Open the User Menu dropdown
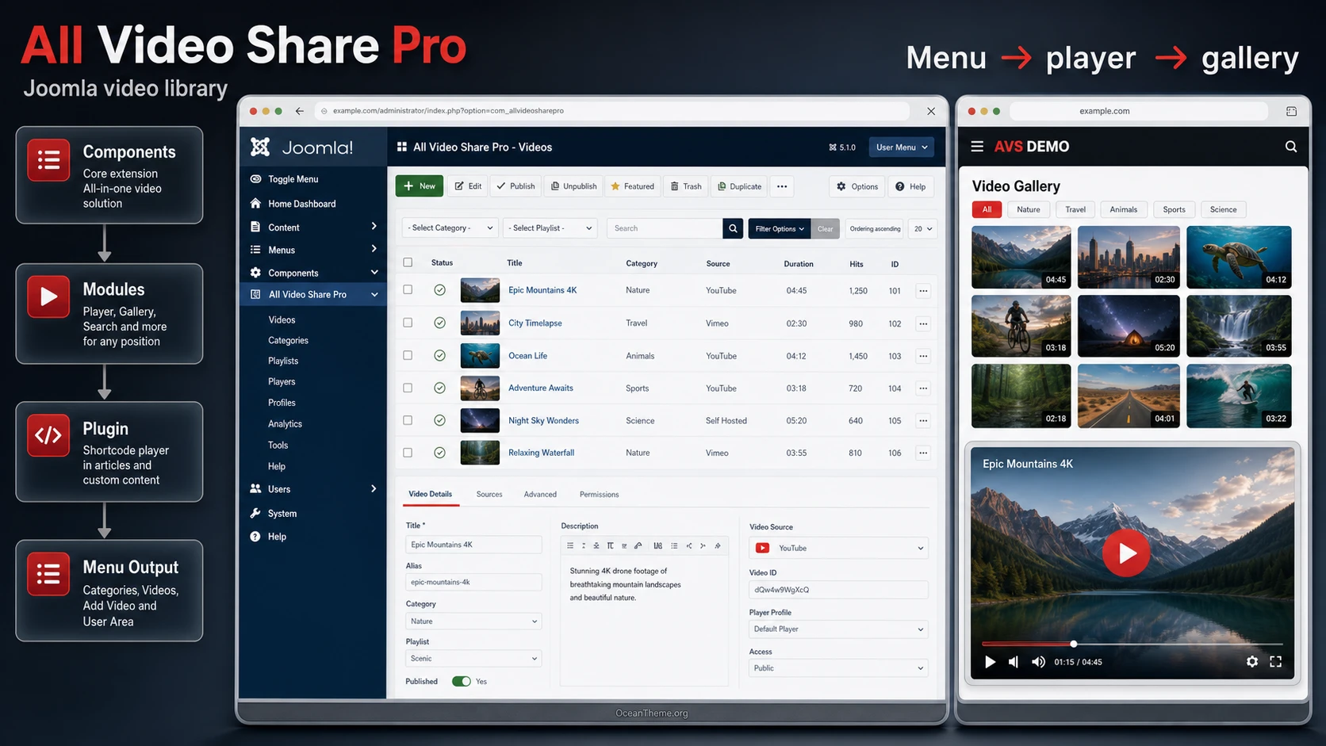 tap(901, 147)
